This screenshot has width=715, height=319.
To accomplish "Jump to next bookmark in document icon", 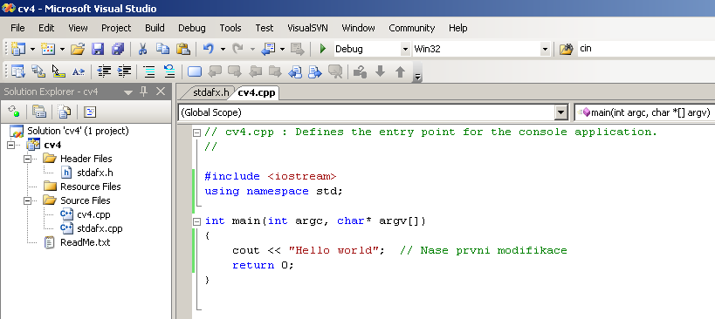I will 315,71.
